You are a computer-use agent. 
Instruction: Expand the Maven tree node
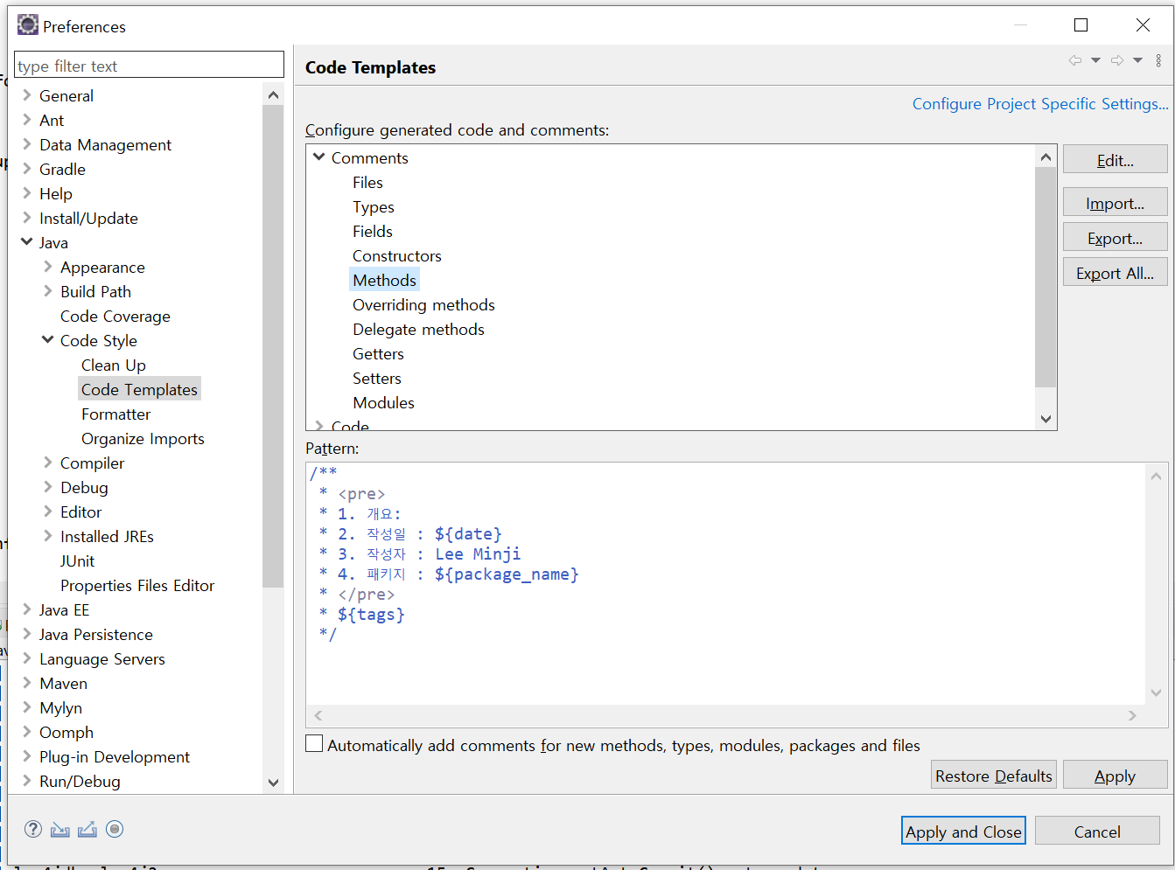27,683
